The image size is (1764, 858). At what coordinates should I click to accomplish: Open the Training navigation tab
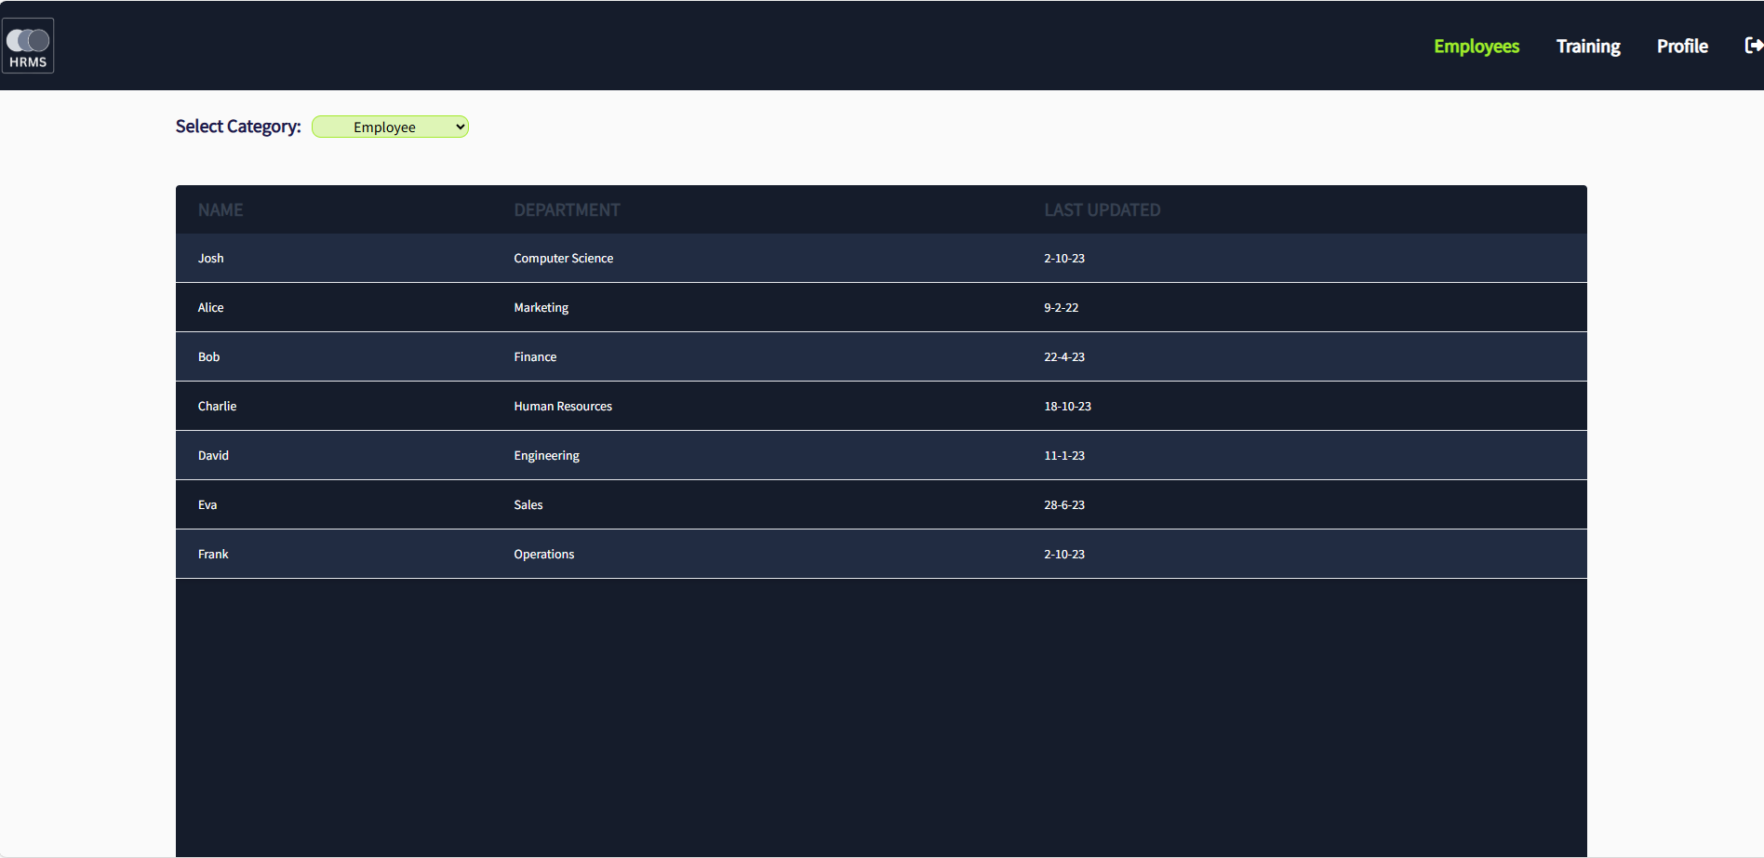[x=1588, y=47]
